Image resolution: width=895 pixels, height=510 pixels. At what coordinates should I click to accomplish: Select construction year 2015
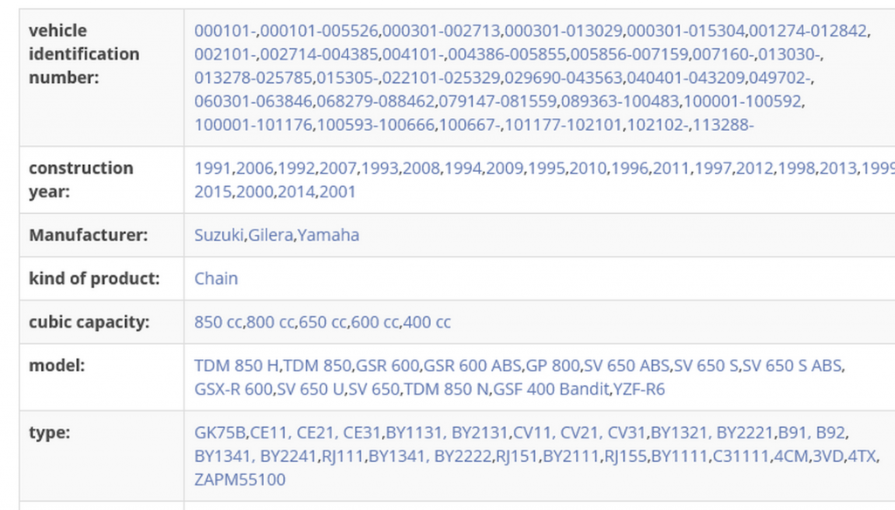[x=213, y=191]
